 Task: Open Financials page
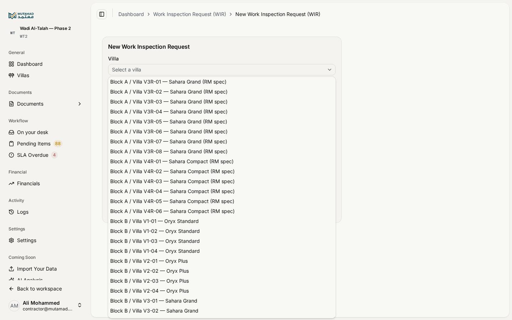click(x=46, y=183)
